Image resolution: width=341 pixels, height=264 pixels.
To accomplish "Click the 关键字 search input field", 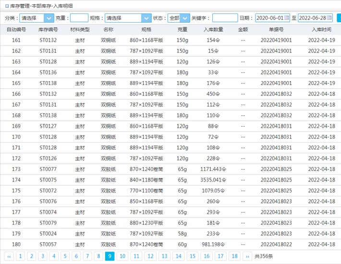I will (225, 18).
